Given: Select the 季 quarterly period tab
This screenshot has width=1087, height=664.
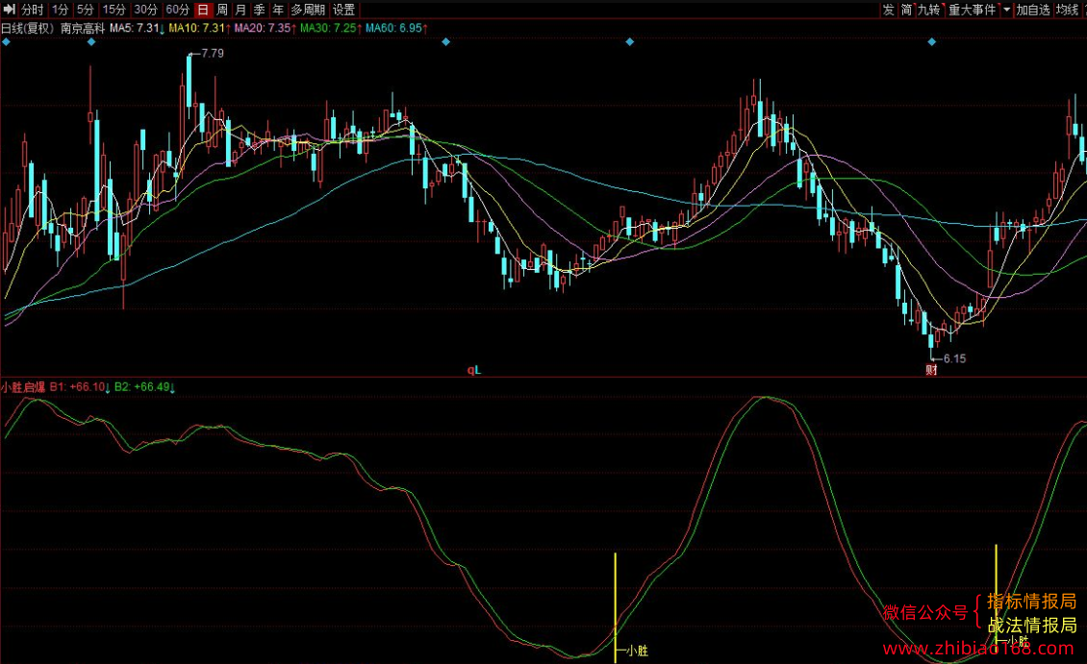Looking at the screenshot, I should (260, 10).
